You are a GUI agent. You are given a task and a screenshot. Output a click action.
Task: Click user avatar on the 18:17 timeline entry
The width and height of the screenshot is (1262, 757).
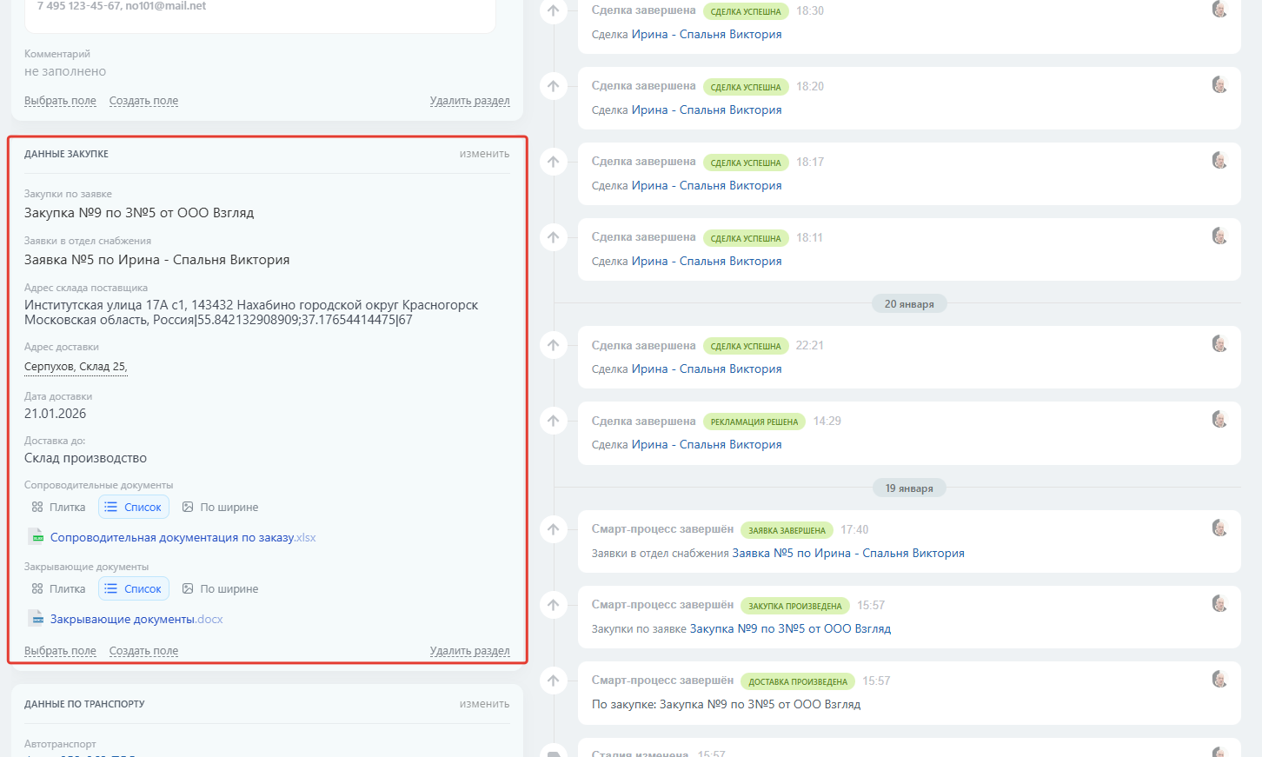point(1219,161)
